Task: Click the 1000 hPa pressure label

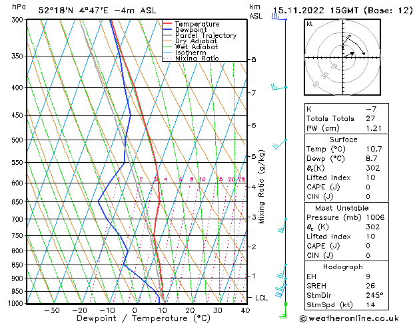Action: (16, 303)
